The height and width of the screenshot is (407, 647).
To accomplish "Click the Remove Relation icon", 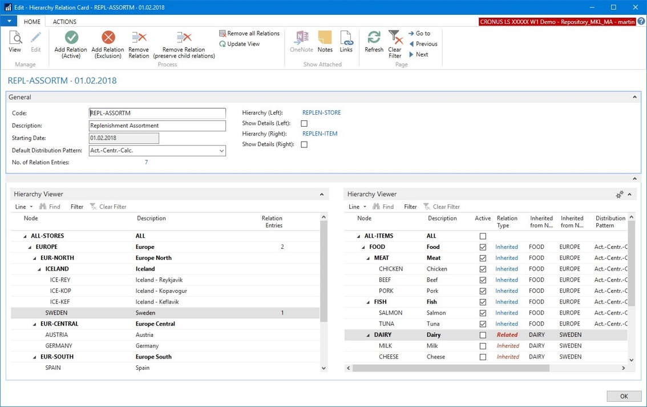I will coord(139,38).
